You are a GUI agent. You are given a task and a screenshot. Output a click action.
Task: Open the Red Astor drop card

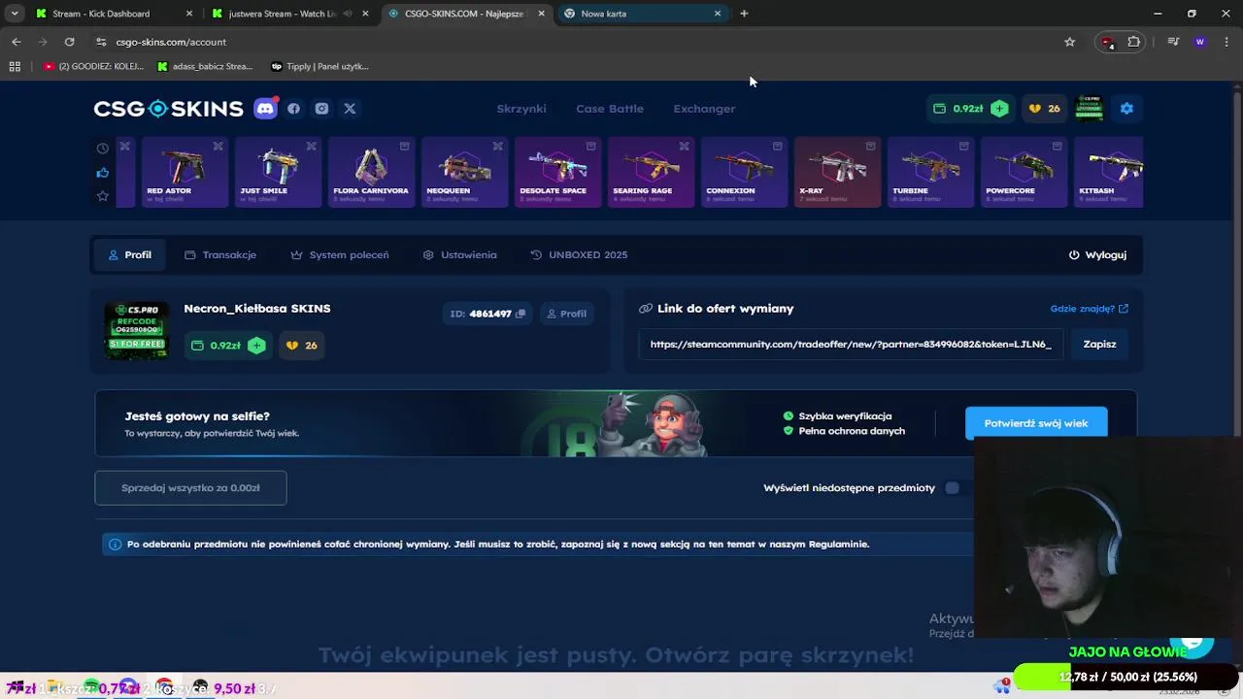tap(185, 172)
